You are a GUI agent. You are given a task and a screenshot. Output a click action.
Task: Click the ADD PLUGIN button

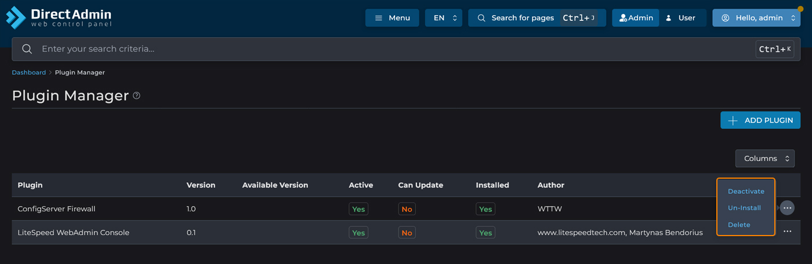point(760,120)
